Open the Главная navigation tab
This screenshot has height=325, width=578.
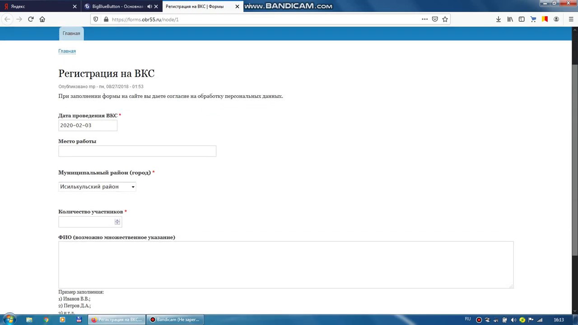pos(71,33)
